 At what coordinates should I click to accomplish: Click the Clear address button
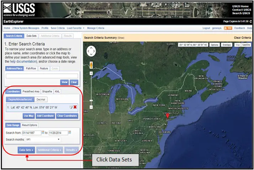74,82
